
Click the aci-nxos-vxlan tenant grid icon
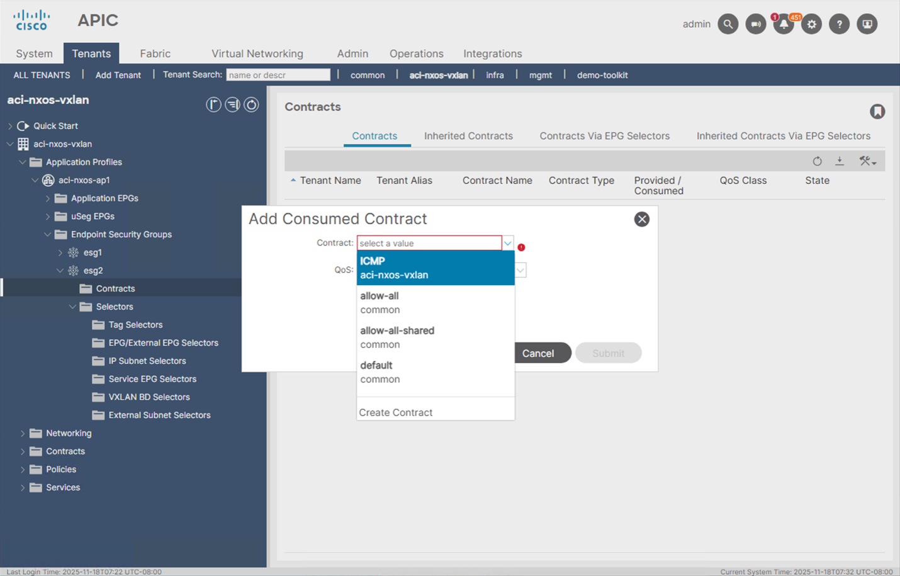pos(23,144)
